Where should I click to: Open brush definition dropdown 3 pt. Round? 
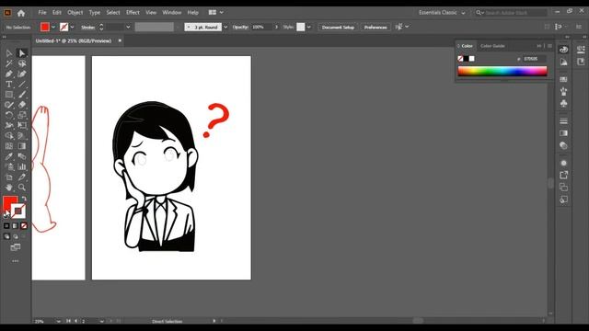[x=225, y=27]
